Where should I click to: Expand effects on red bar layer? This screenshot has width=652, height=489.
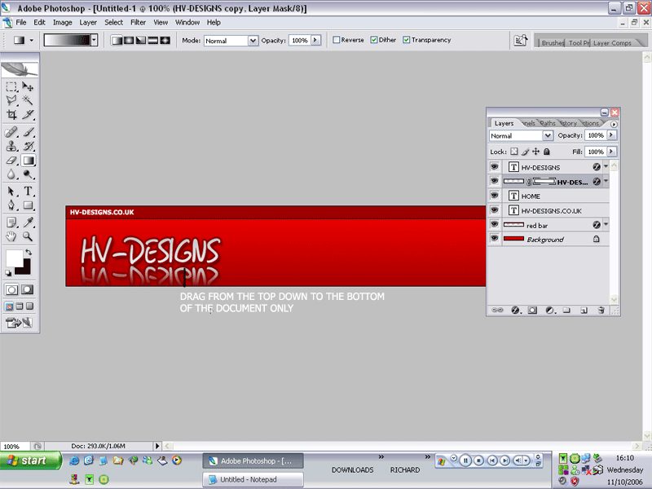click(606, 224)
